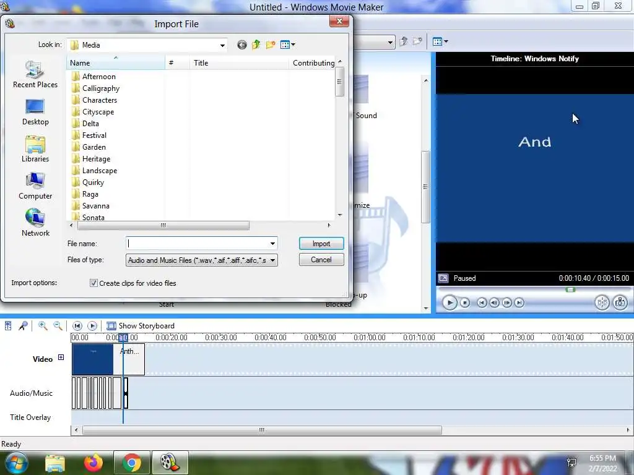Zoom in on the timeline
The width and height of the screenshot is (634, 475).
pyautogui.click(x=43, y=326)
